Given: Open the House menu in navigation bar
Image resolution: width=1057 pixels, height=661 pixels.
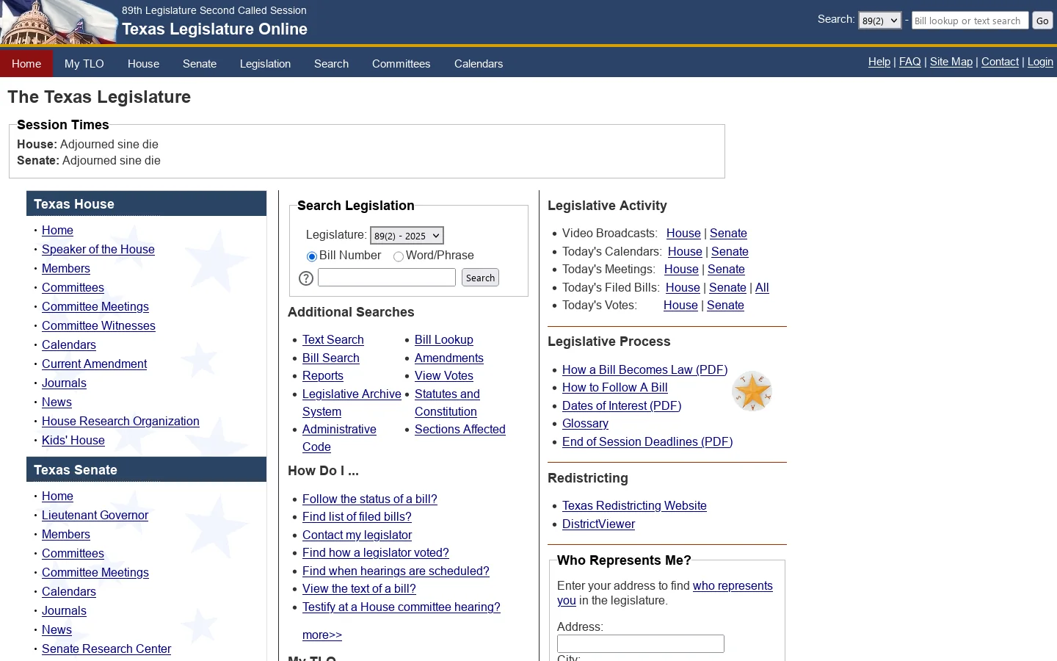Looking at the screenshot, I should click(143, 64).
